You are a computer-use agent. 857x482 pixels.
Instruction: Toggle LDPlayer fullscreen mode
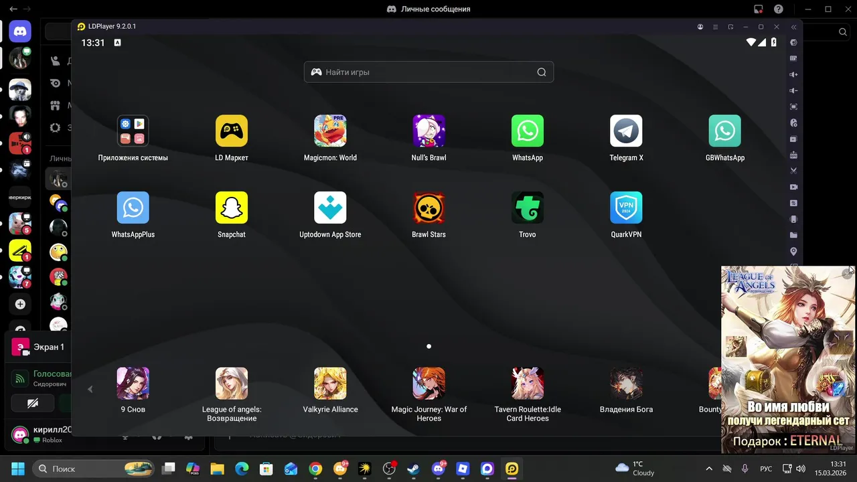coord(793,106)
